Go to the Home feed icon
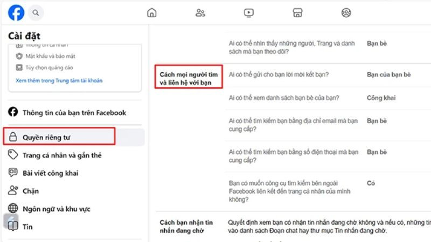 pos(152,12)
